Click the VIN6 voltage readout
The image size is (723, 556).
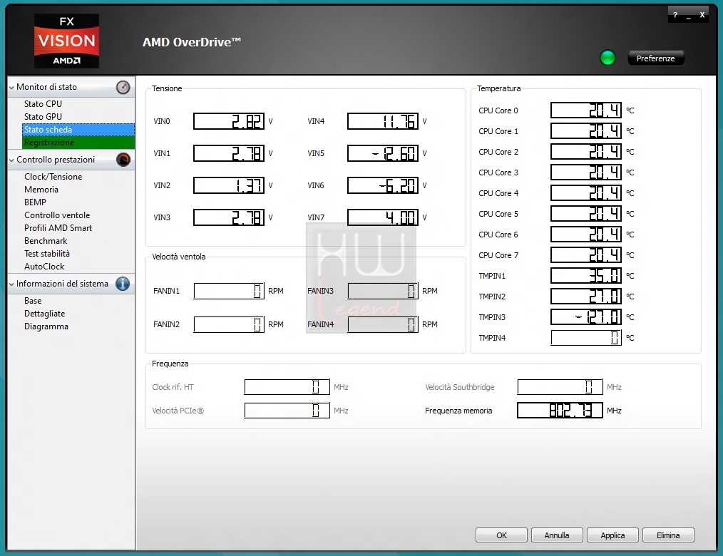[x=383, y=185]
